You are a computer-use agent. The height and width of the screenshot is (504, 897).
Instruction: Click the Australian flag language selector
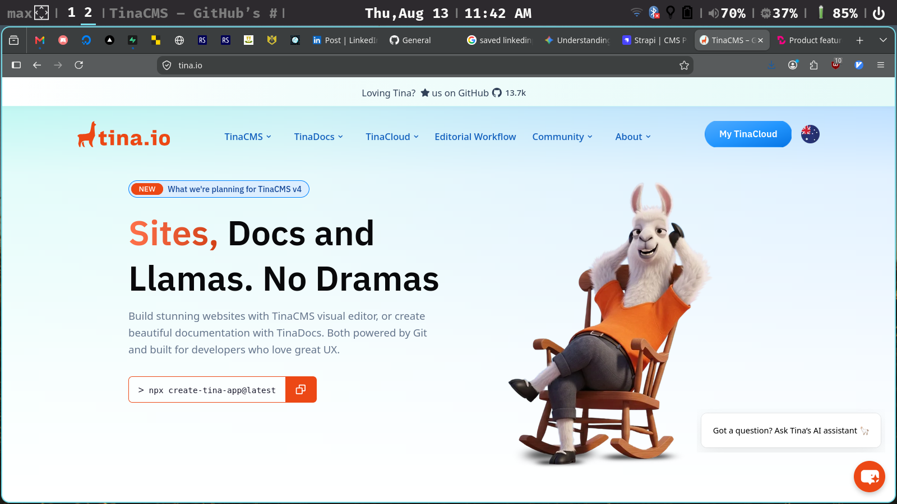(810, 134)
